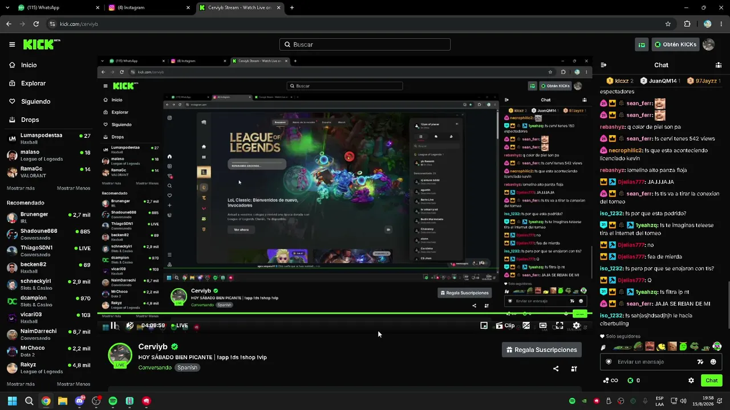Open the MrChoco recommended channel
This screenshot has height=410, width=730.
pyautogui.click(x=48, y=351)
